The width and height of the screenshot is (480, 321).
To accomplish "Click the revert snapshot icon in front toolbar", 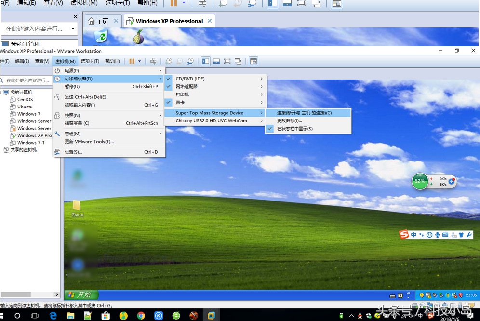I will pyautogui.click(x=179, y=61).
